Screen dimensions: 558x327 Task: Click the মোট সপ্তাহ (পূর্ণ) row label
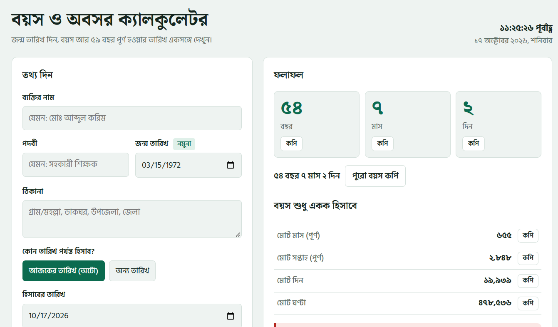[300, 258]
